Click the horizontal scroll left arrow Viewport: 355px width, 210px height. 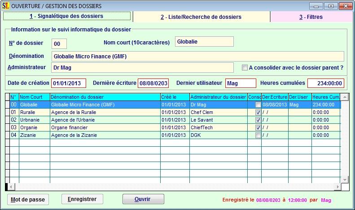[x=12, y=187]
